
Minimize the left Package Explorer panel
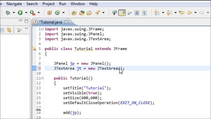pyautogui.click(x=20, y=20)
